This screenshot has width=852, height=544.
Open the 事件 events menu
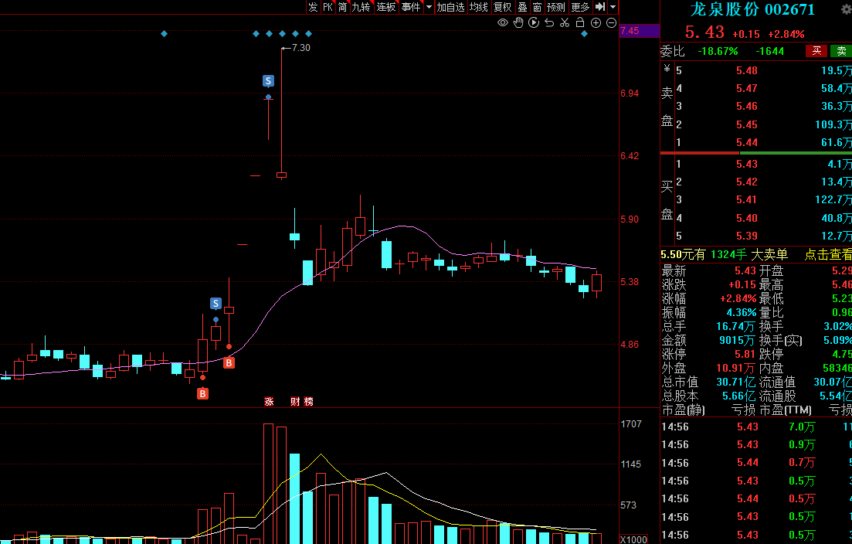pos(412,6)
